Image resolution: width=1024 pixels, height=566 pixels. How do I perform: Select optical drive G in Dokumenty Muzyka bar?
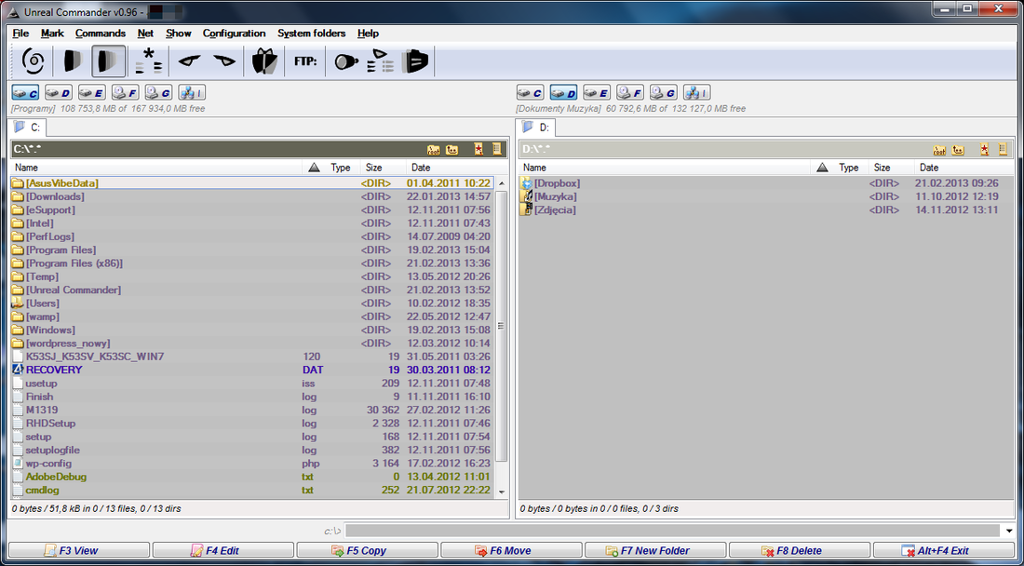tap(664, 93)
